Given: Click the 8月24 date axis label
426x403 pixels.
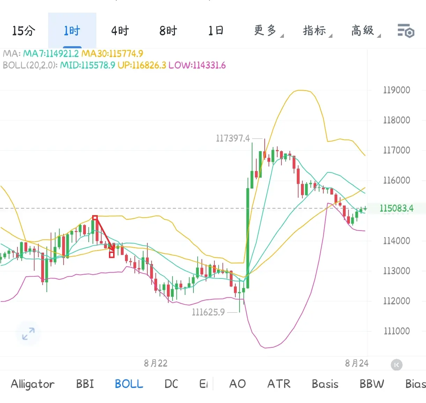Looking at the screenshot, I should pos(357,363).
